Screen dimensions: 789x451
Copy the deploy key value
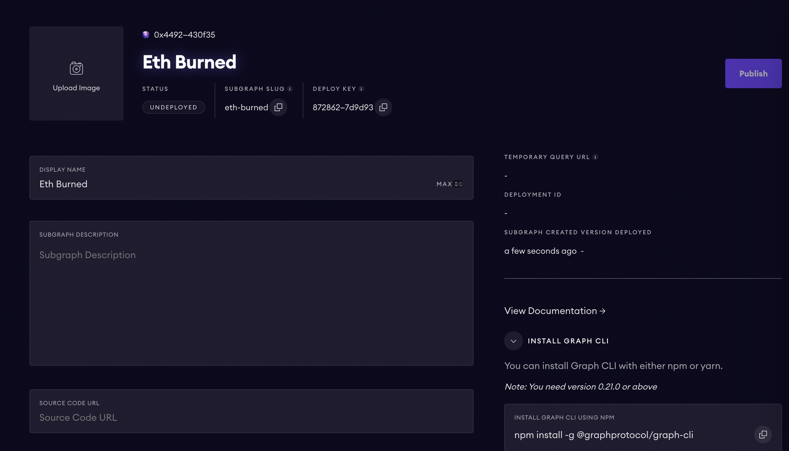pos(383,107)
